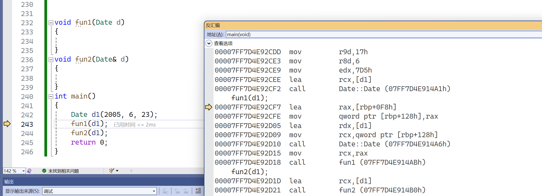Screen dimensions: 542x196
Task: Click the 已用时间 <= 2ms perf tip
Action: click(135, 125)
